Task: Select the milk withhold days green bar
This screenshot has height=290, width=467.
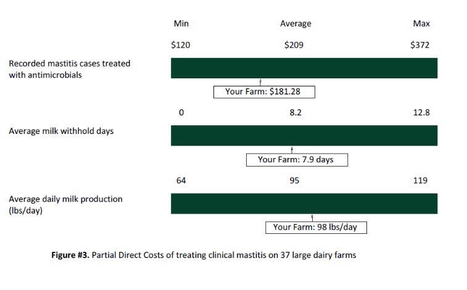Action: [304, 135]
